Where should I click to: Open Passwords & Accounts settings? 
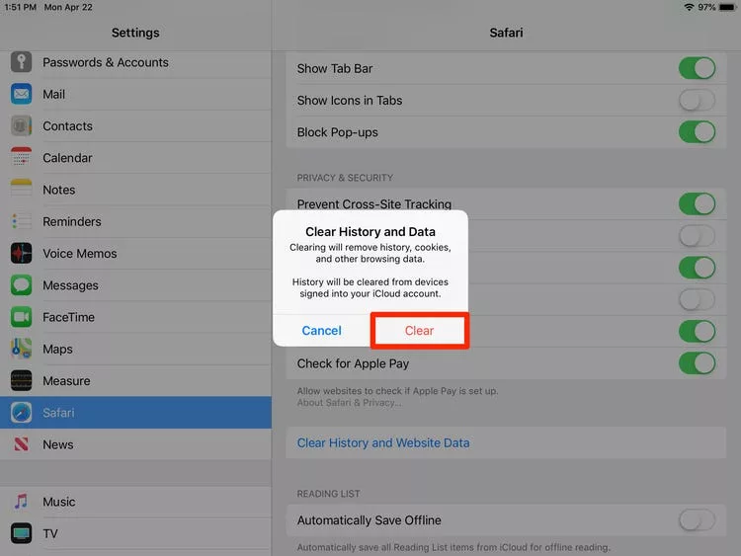(x=135, y=62)
